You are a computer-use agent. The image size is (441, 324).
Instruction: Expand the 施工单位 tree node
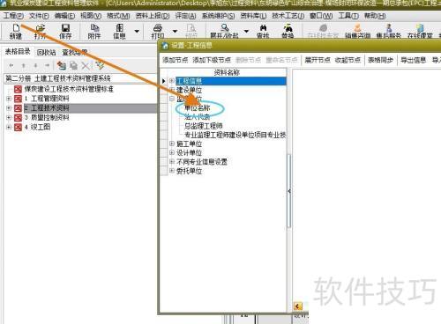pyautogui.click(x=172, y=144)
